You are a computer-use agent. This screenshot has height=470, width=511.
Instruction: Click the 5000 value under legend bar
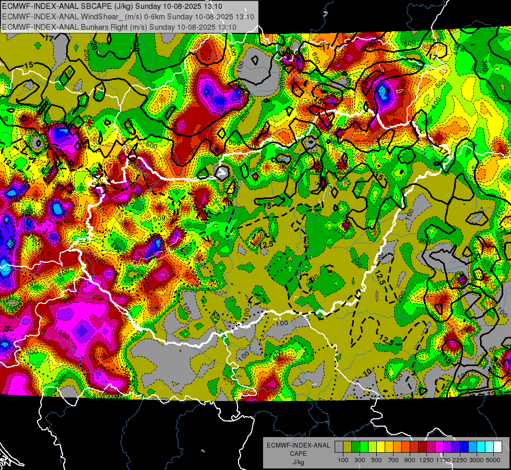pyautogui.click(x=493, y=460)
